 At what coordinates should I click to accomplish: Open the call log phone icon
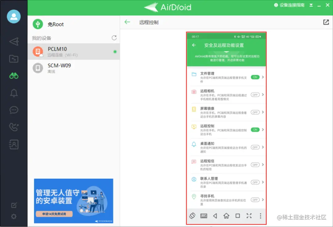pyautogui.click(x=14, y=127)
